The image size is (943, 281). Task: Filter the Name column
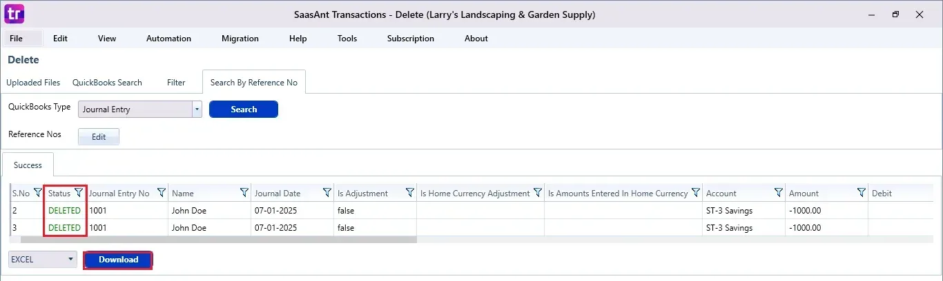[244, 193]
